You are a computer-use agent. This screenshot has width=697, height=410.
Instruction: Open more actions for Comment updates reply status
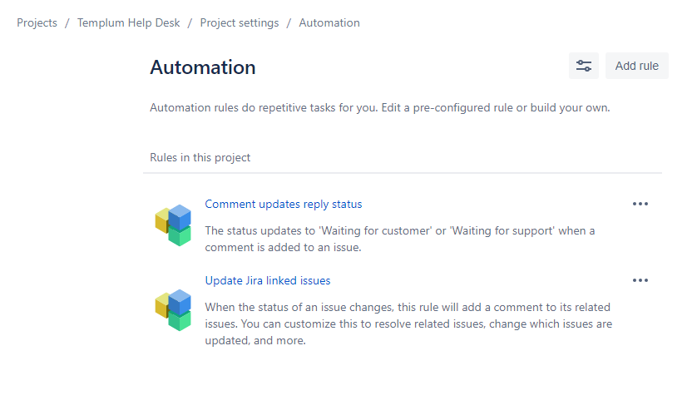(x=640, y=204)
